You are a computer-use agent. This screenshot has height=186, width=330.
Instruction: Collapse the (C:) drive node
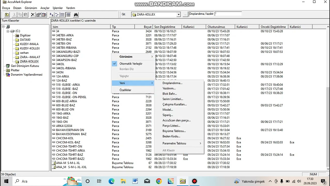click(8, 31)
